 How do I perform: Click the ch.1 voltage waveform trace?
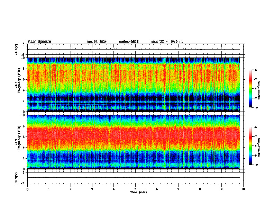134,49
